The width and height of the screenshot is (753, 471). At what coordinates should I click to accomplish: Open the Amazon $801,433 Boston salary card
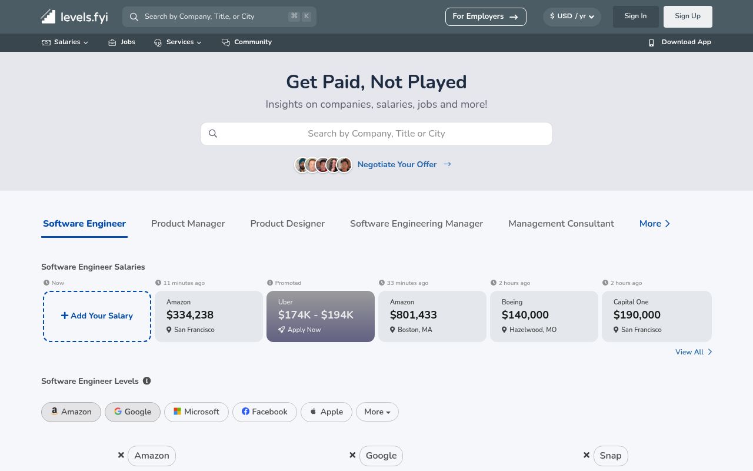pyautogui.click(x=432, y=316)
